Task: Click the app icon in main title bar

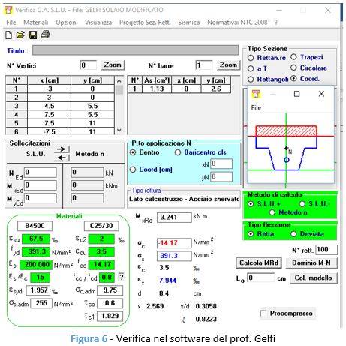Action: (x=8, y=10)
